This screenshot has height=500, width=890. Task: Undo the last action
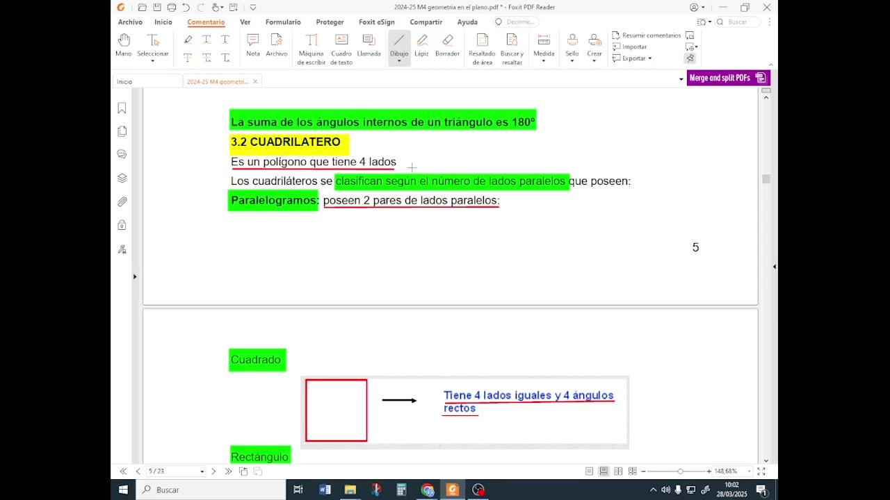click(x=186, y=8)
